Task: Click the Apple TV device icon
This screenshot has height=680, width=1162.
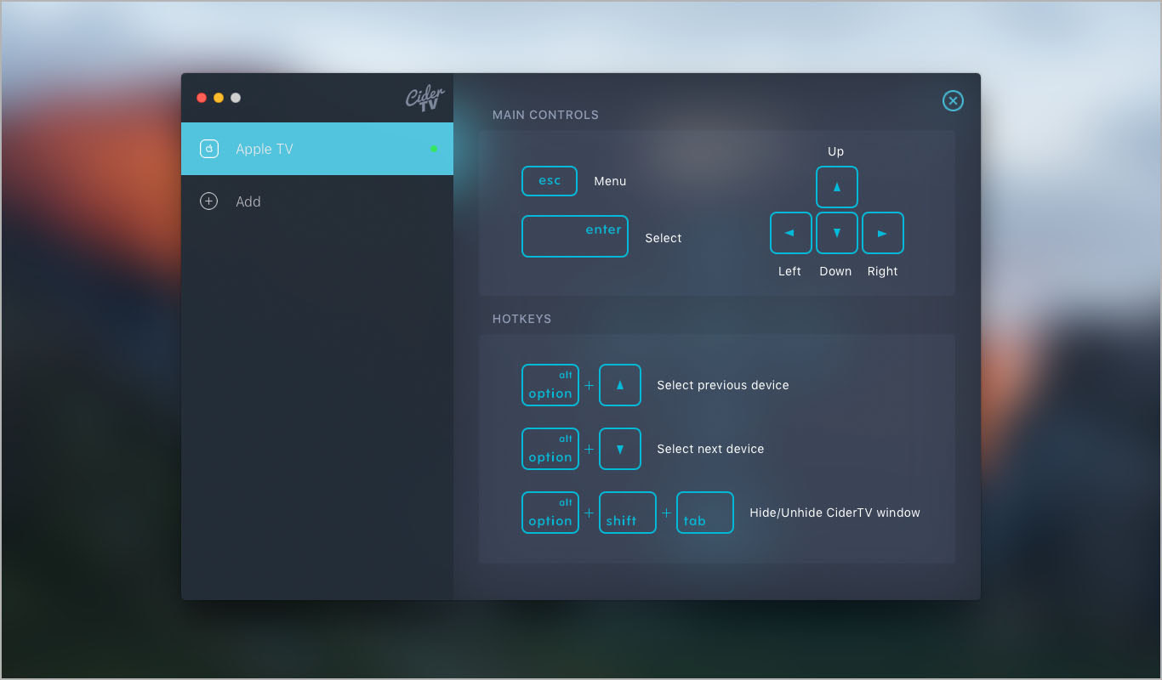Action: point(208,149)
